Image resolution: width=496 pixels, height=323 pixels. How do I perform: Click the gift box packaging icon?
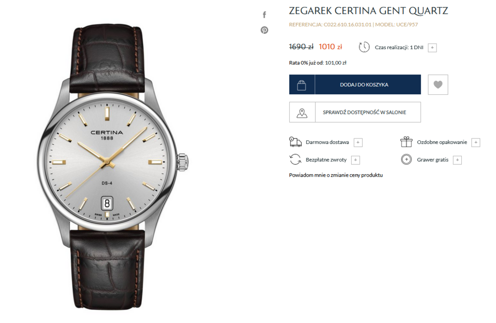(x=406, y=142)
